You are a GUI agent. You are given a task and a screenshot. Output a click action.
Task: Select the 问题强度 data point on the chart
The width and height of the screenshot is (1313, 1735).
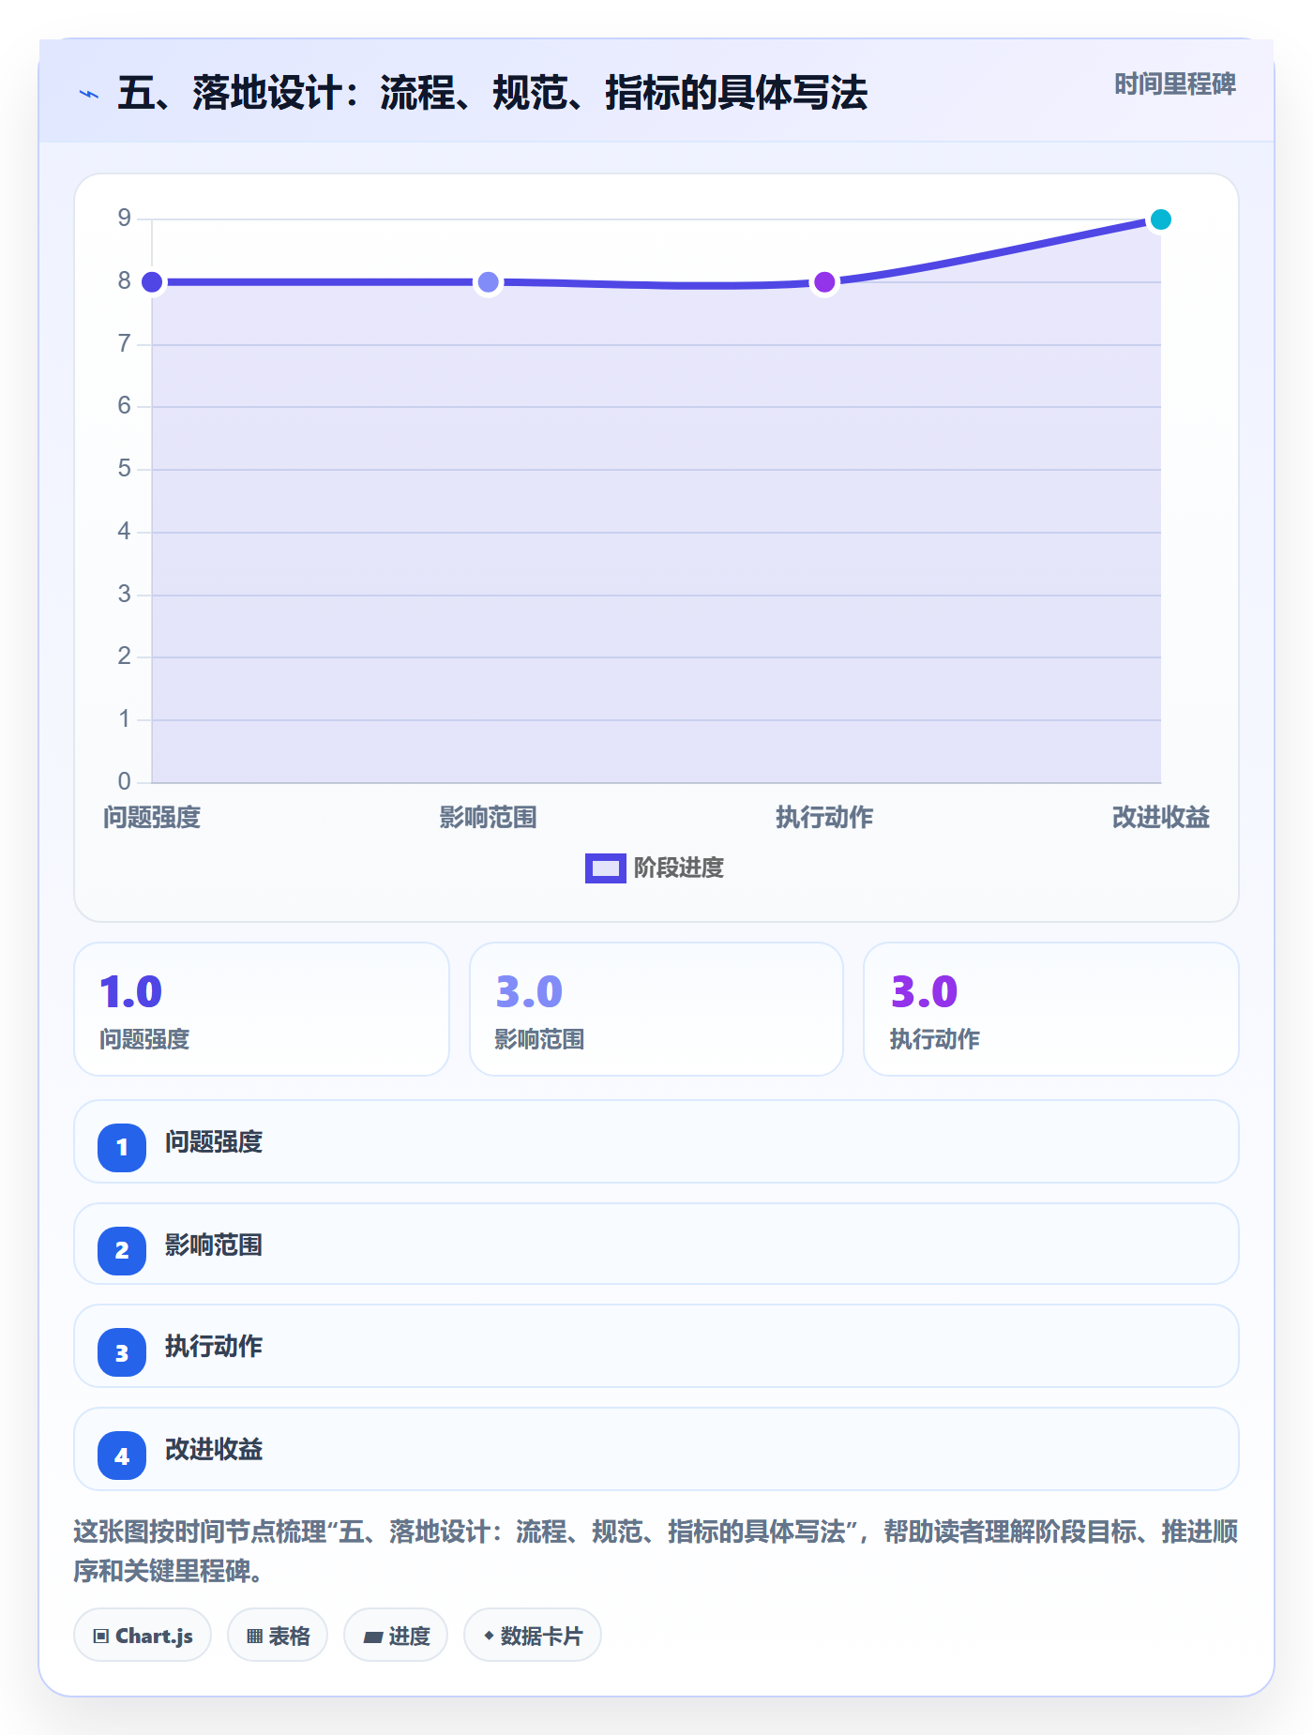(152, 282)
